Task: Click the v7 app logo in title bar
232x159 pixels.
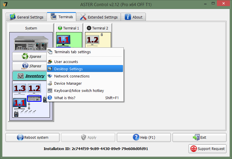Action: (5, 4)
